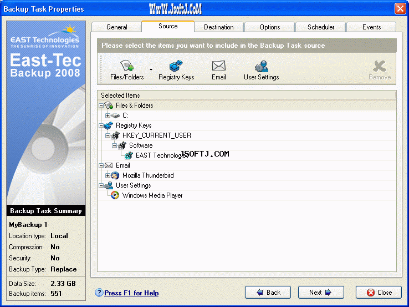Viewport: 409px width, 307px height.
Task: Click the Software registry key icon
Action: 122,145
